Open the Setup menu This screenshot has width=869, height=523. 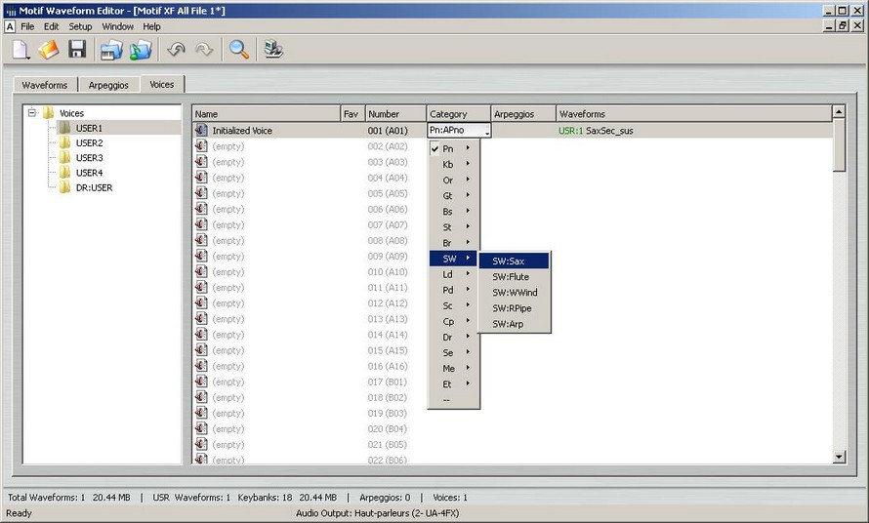(80, 26)
